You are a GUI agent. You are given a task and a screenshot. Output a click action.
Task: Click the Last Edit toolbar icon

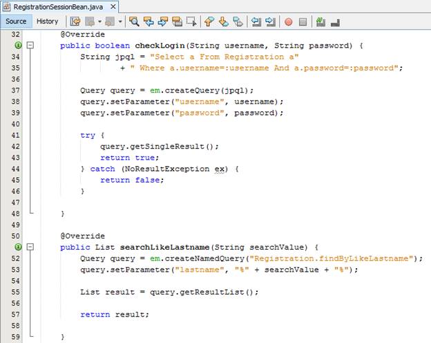tap(75, 21)
